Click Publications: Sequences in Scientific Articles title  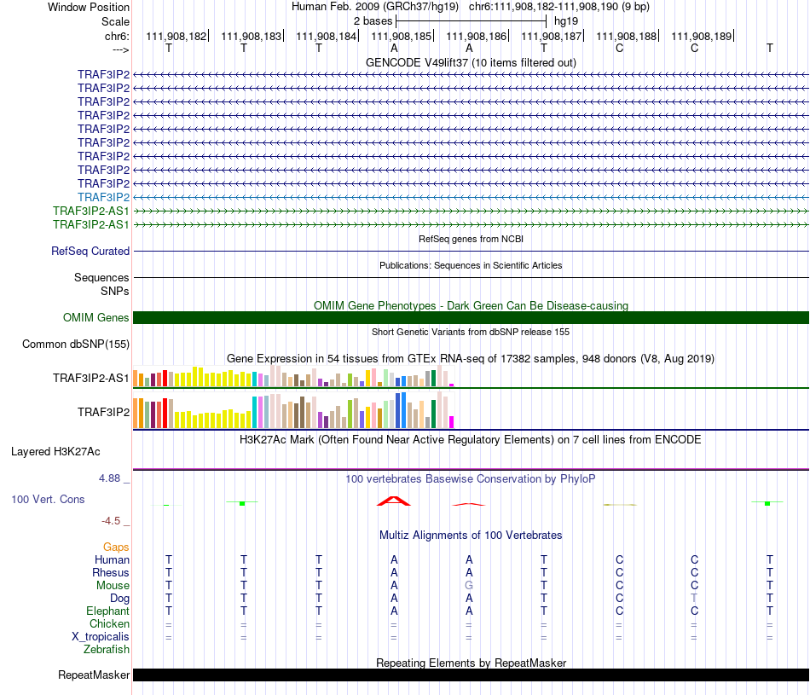tap(471, 265)
